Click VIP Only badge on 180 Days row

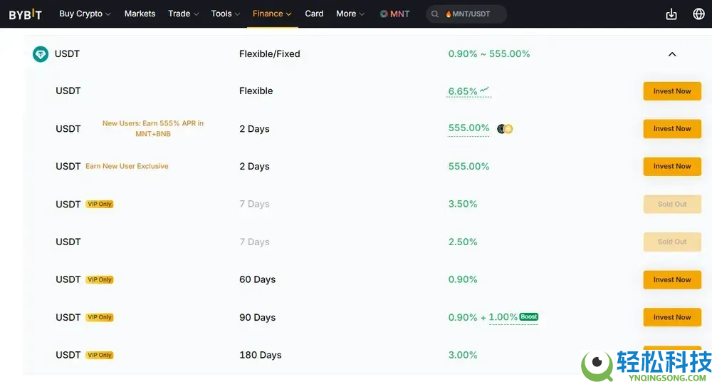click(100, 355)
